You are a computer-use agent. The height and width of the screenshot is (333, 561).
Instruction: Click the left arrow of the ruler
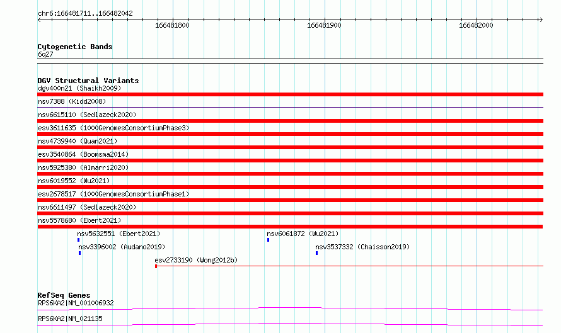coord(39,20)
